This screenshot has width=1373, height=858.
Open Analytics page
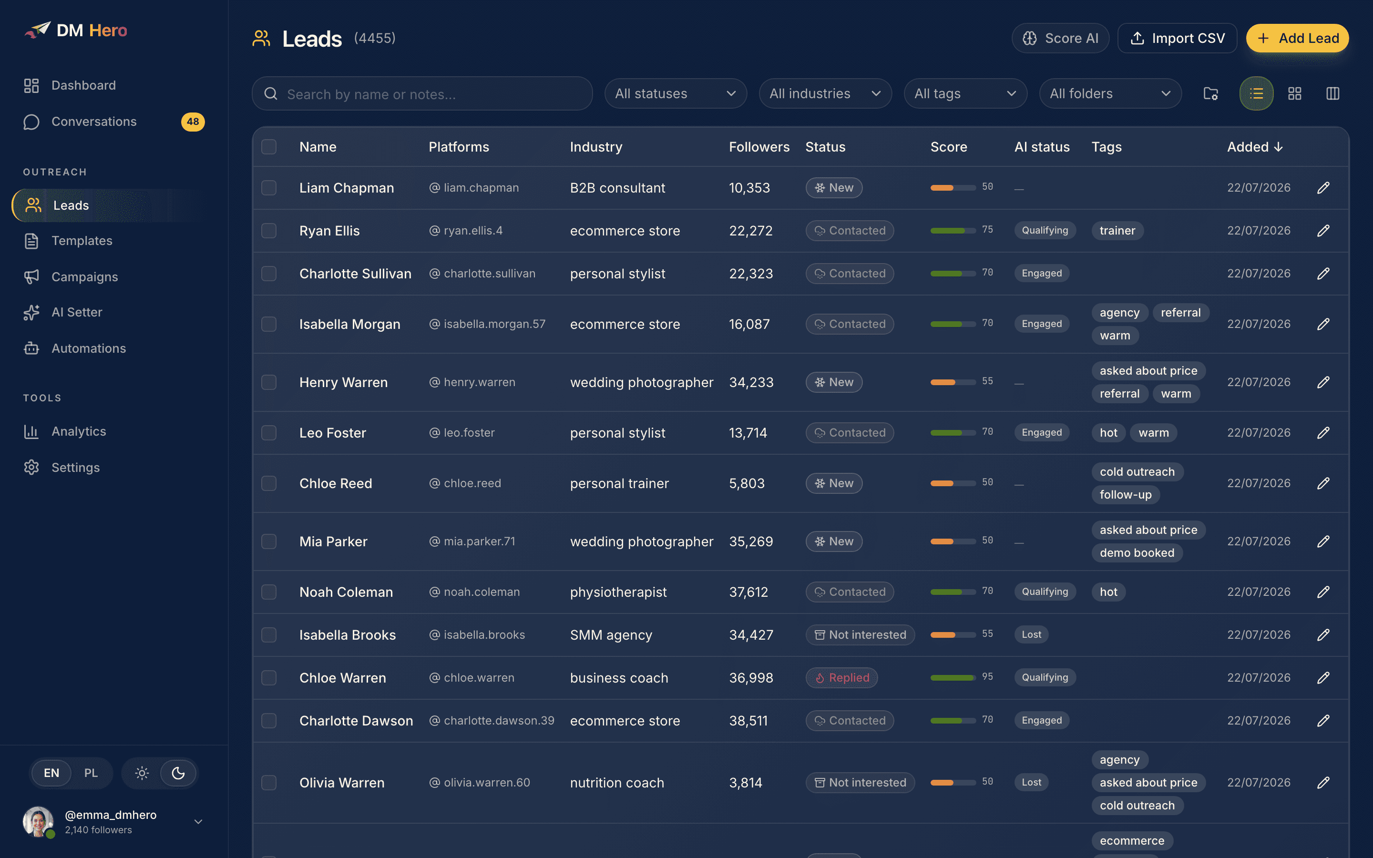click(x=113, y=431)
